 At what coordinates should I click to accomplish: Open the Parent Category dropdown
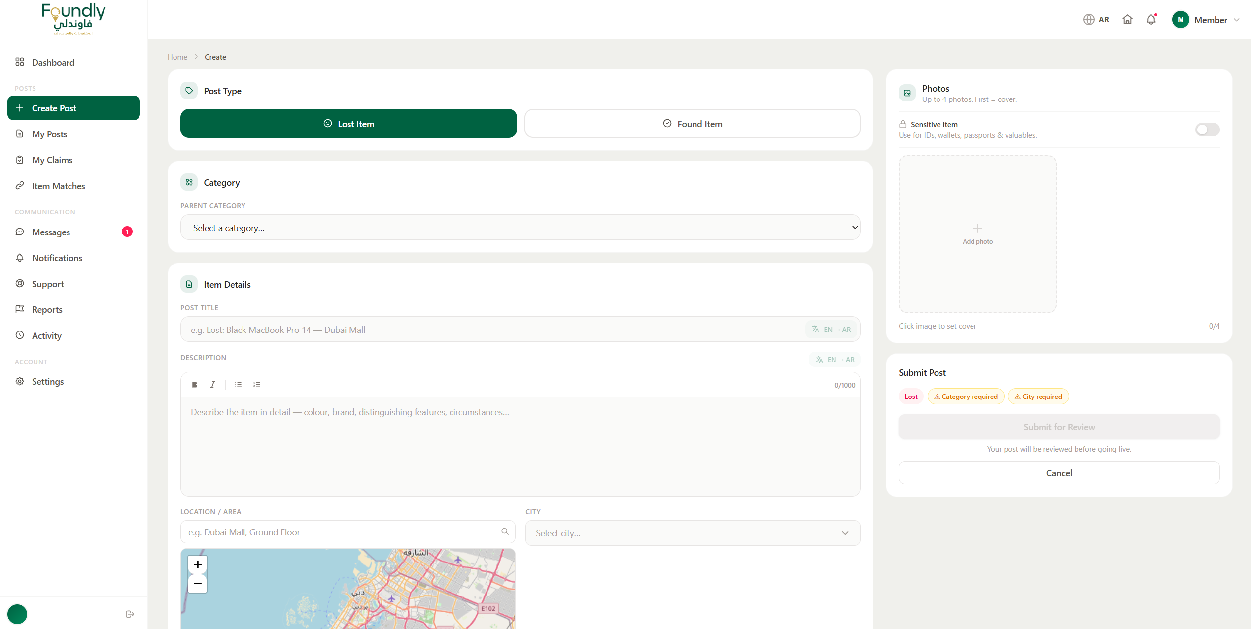520,228
